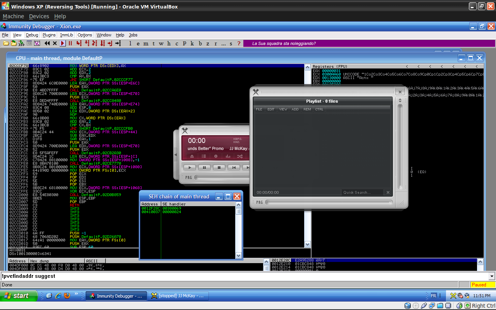Screen dimensions: 496x310
Task: Toggle the equalizer bars icon in Xion player
Action: coord(228,156)
